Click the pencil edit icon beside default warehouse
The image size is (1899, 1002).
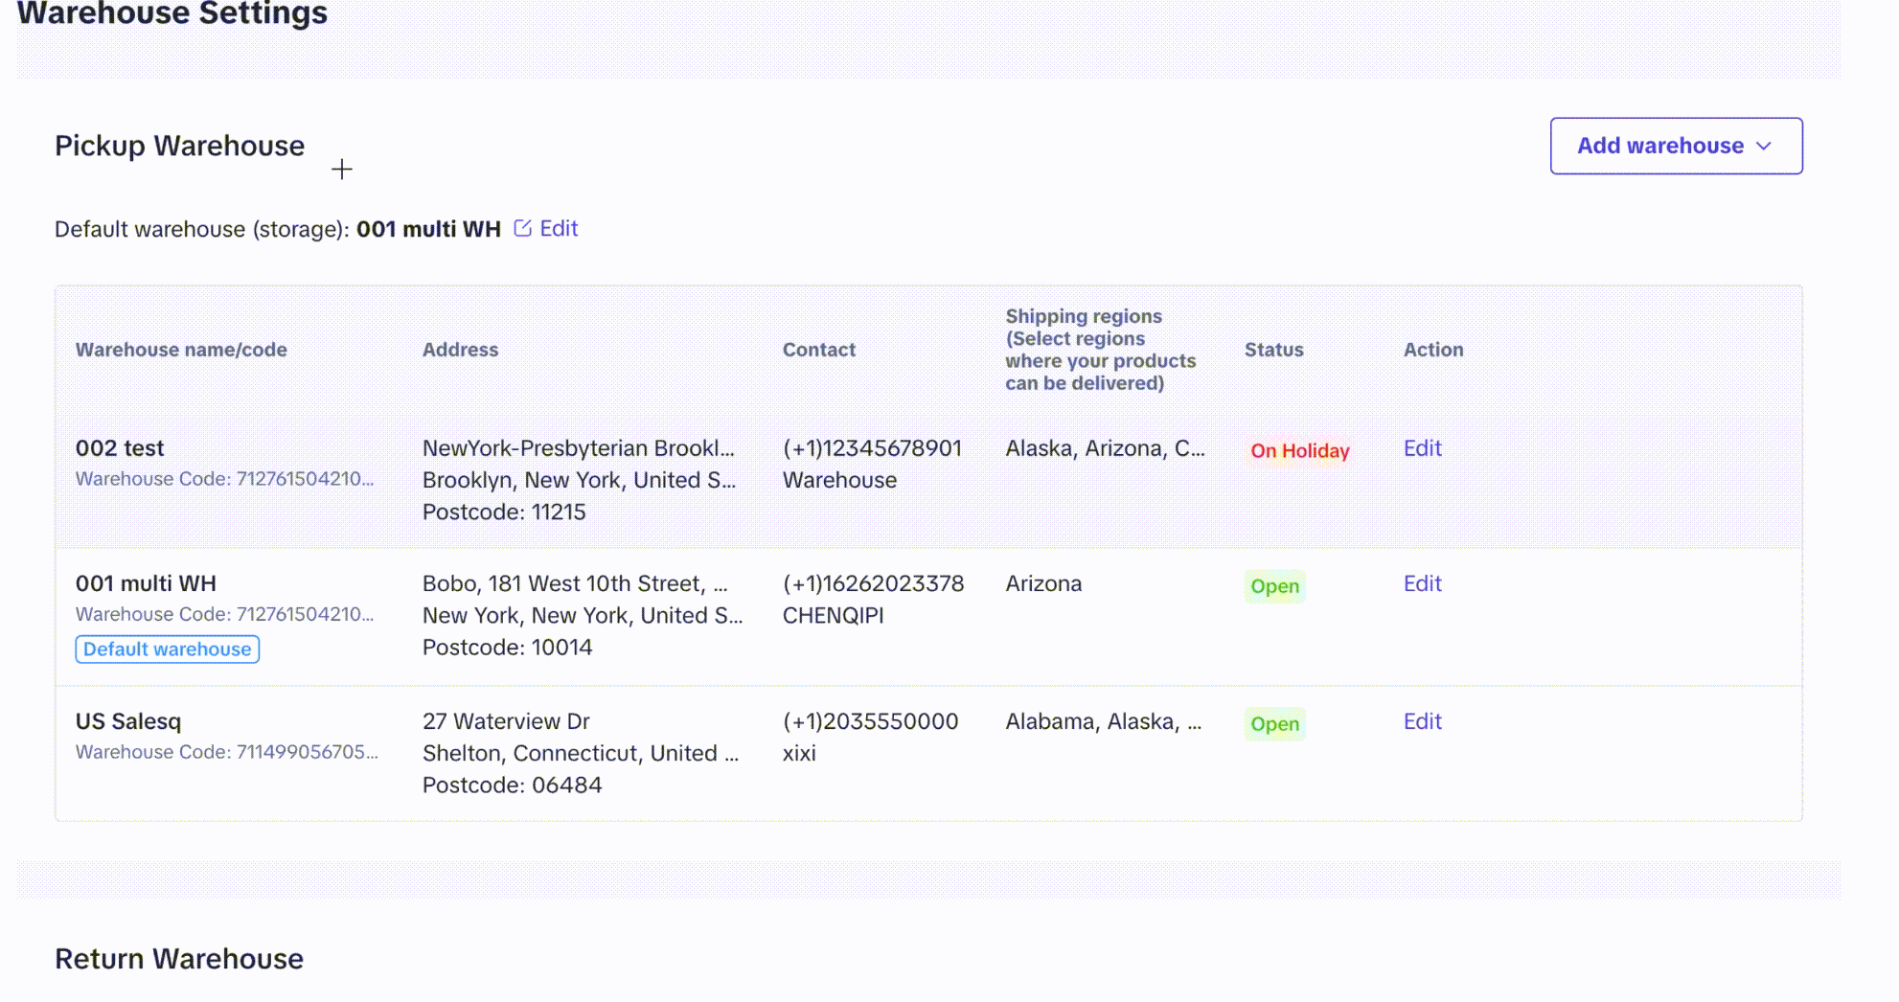tap(522, 228)
